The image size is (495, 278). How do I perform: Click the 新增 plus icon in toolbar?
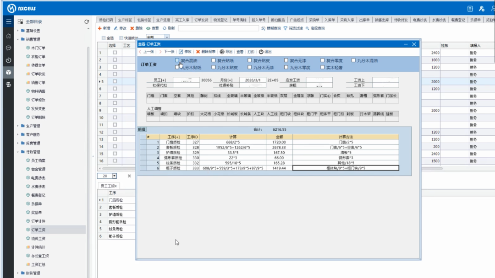[100, 28]
